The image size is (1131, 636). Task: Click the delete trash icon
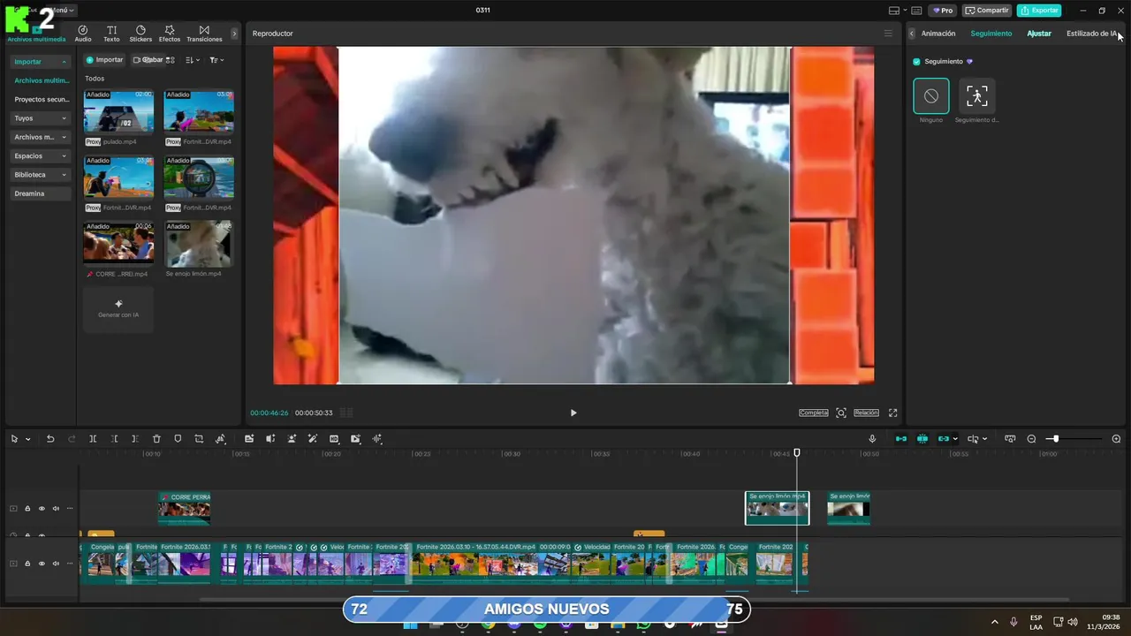pyautogui.click(x=156, y=439)
